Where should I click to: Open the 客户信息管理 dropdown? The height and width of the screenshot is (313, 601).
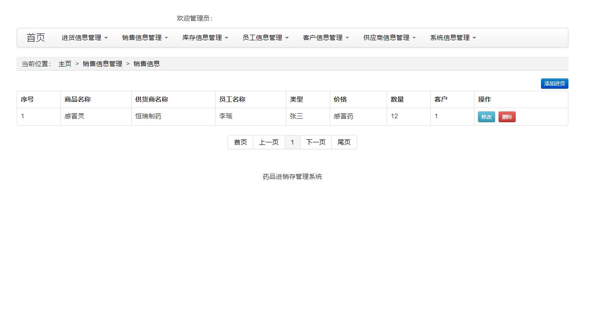coord(325,37)
